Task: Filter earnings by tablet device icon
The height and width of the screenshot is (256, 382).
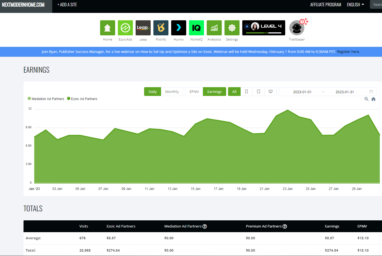Action: pyautogui.click(x=258, y=92)
